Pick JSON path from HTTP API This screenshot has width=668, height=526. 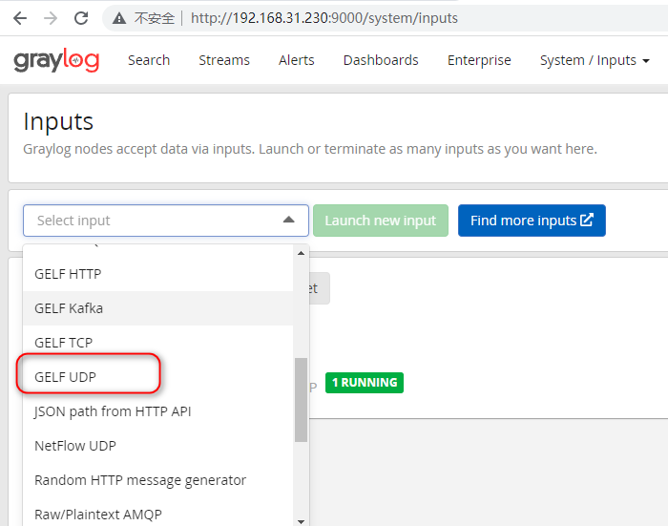(158, 411)
